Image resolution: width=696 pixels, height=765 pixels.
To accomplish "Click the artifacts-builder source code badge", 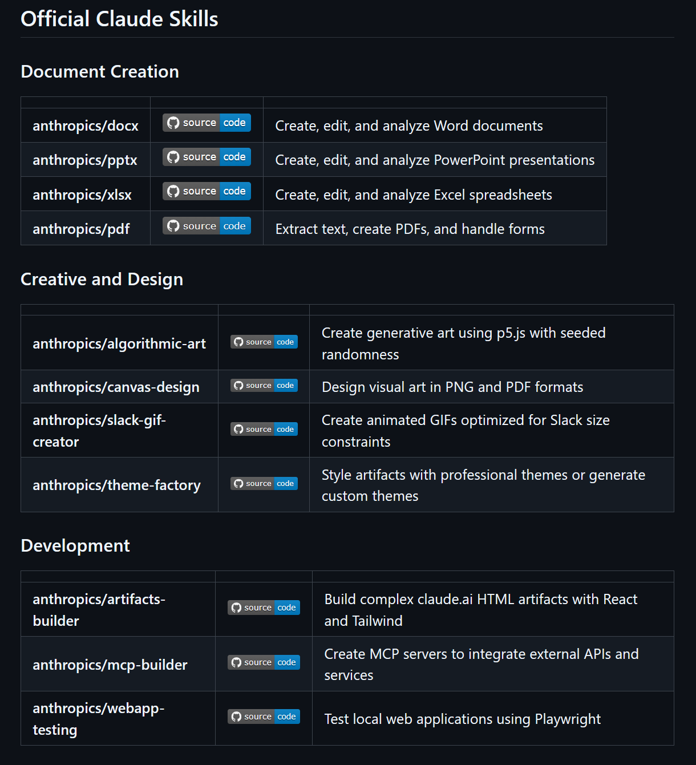I will click(264, 608).
